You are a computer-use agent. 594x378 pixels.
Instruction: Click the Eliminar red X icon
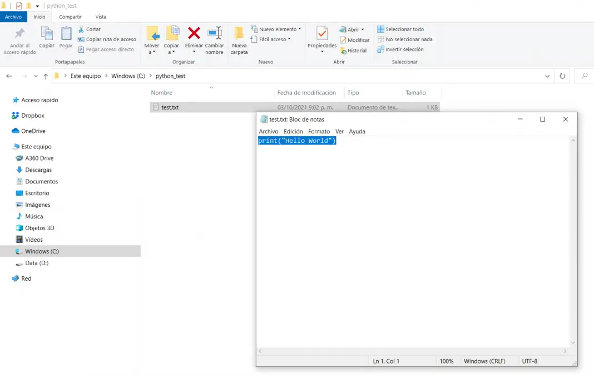(194, 33)
